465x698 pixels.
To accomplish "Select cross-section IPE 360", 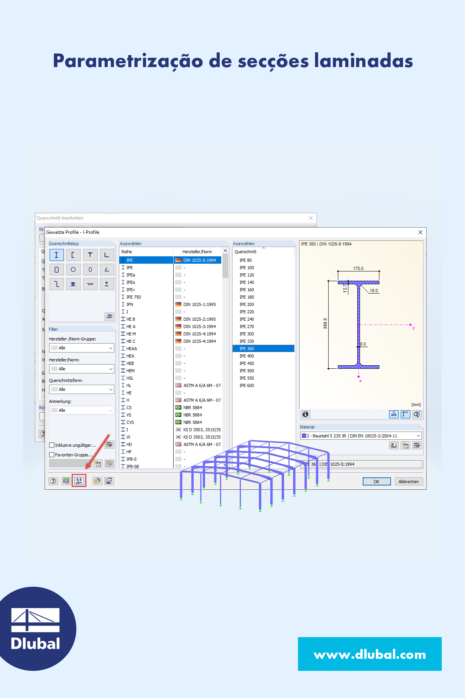I will tap(263, 349).
